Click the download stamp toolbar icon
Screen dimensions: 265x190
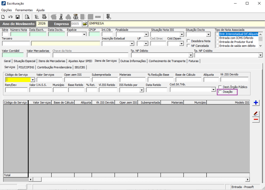click(61, 17)
